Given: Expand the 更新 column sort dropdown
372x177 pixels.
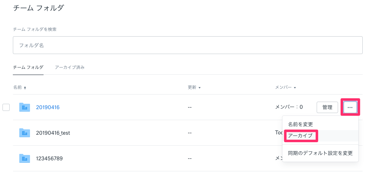Looking at the screenshot, I should pyautogui.click(x=199, y=88).
